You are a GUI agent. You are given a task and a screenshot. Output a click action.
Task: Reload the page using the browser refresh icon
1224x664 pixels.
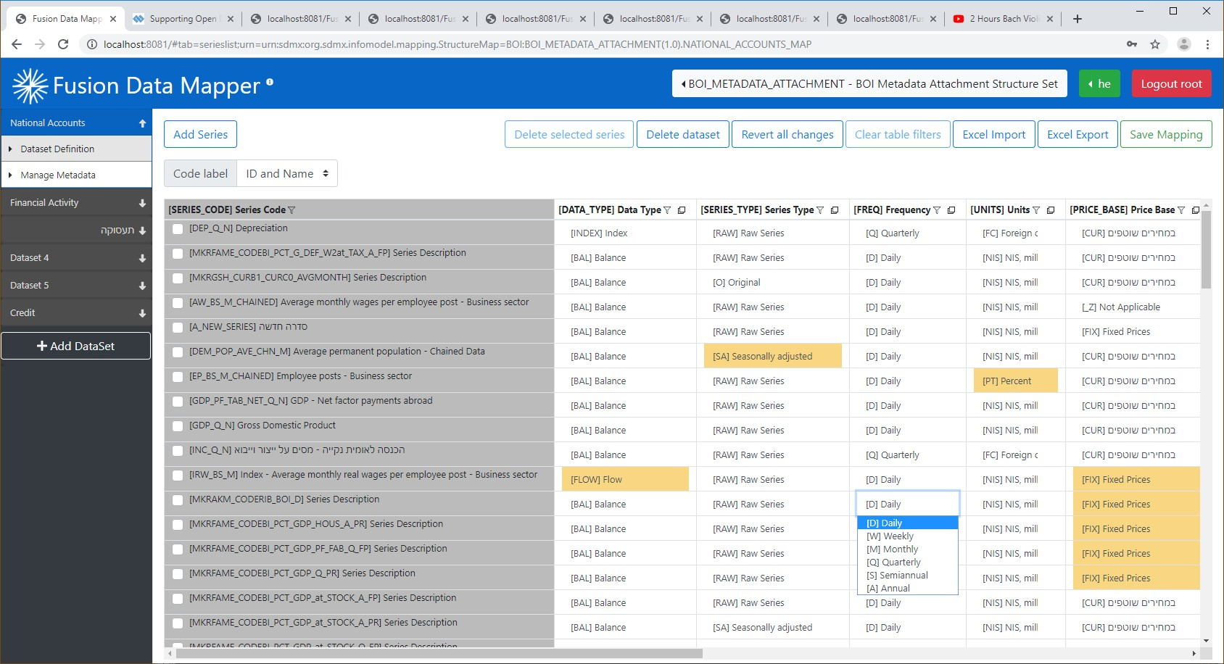coord(63,44)
